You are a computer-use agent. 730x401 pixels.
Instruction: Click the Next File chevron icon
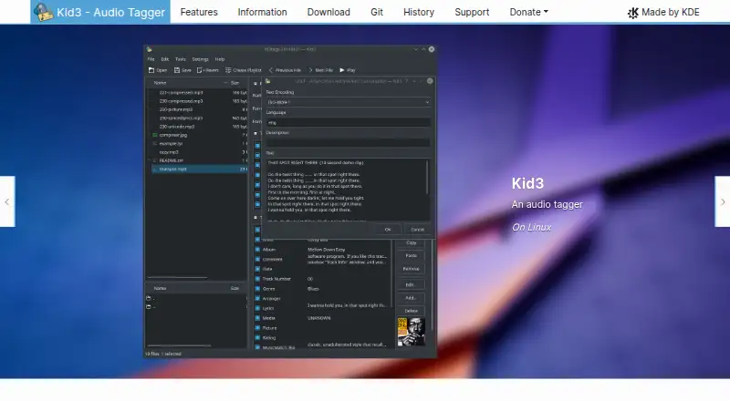tap(310, 70)
